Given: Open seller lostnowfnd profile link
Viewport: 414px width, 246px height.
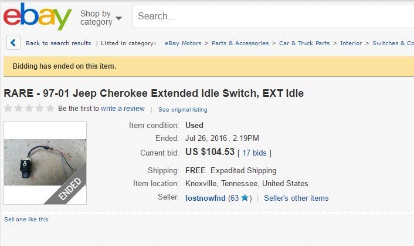Looking at the screenshot, I should (x=205, y=198).
